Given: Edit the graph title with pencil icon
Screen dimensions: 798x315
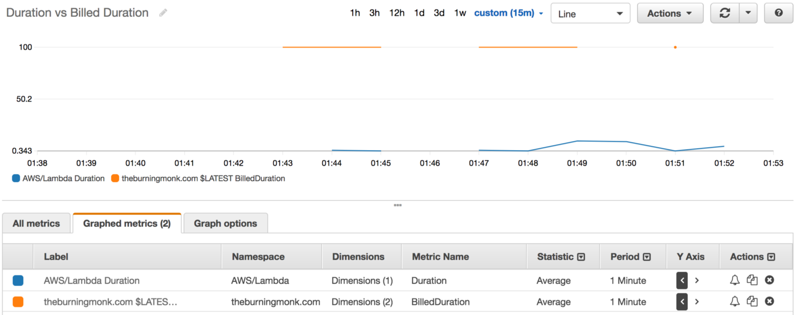Looking at the screenshot, I should click(163, 13).
